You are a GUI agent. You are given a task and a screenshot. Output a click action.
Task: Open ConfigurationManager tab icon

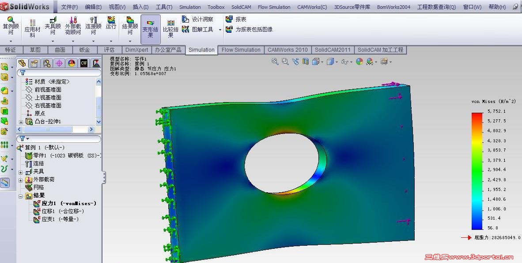click(x=47, y=63)
